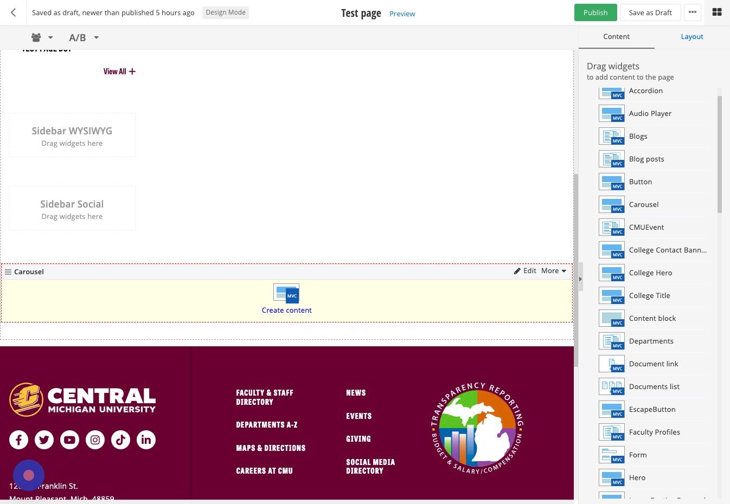
Task: Open the TikTok icon in footer
Action: tap(120, 440)
